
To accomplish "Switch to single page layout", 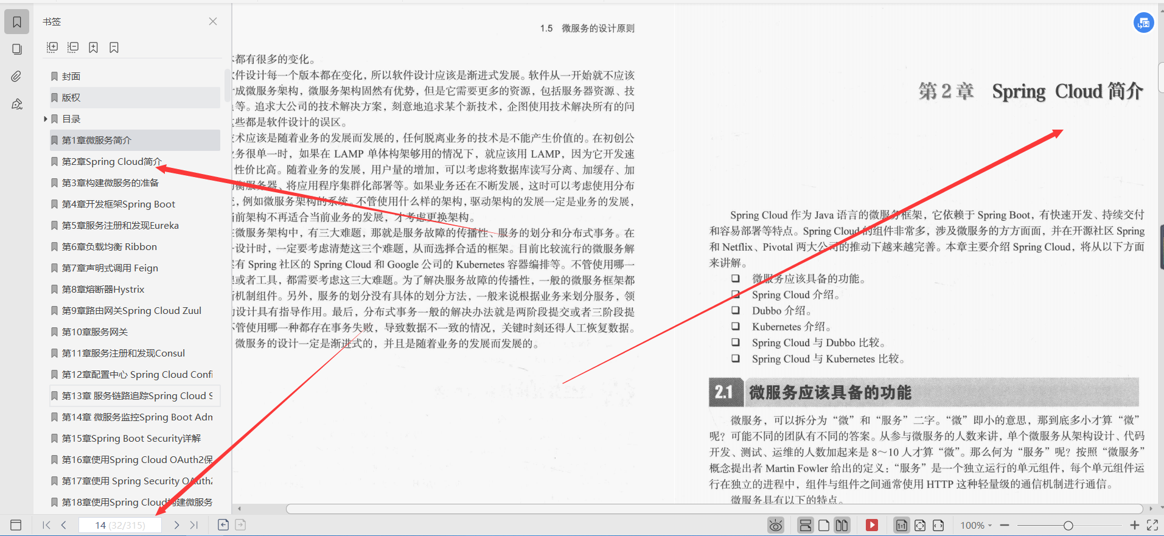I will 824,525.
